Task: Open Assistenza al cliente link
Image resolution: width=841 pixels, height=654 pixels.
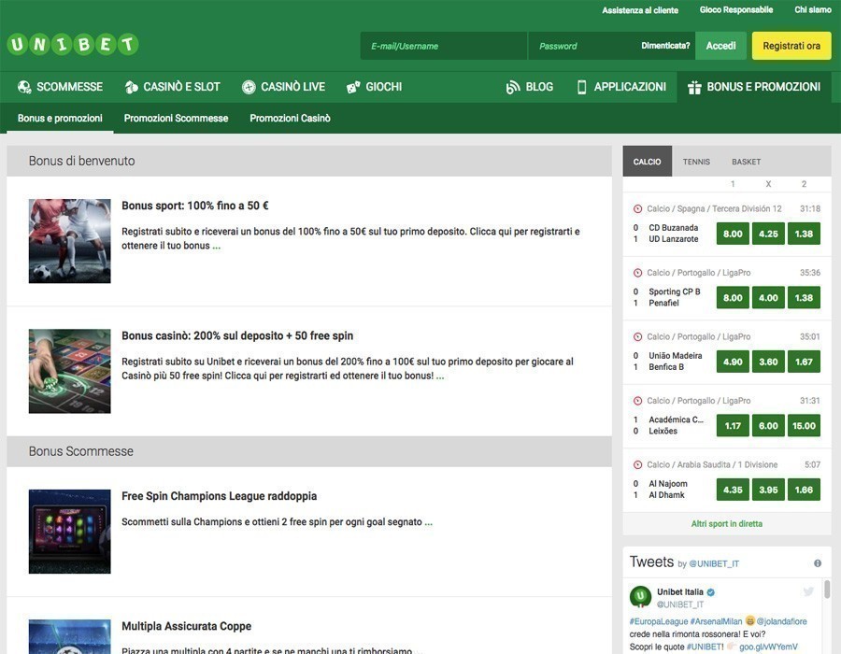Action: (640, 10)
